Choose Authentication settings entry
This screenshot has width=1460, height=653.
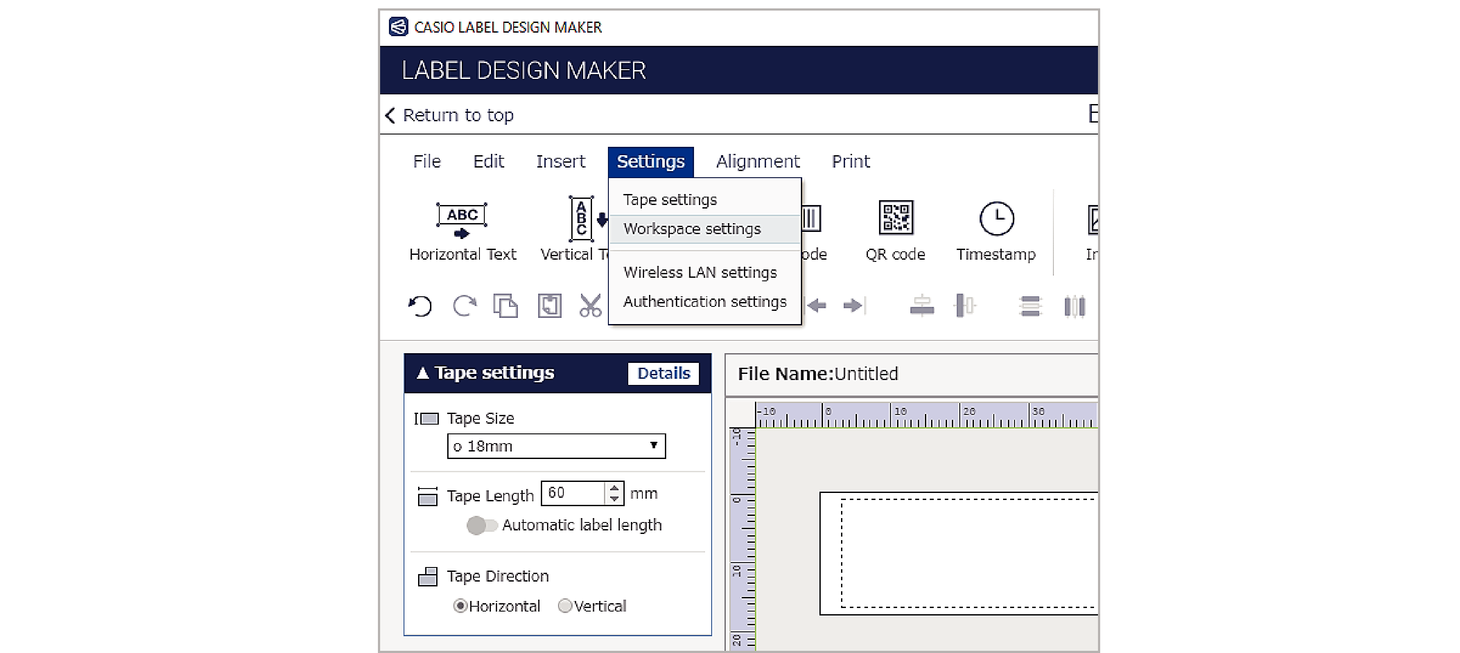click(x=705, y=302)
